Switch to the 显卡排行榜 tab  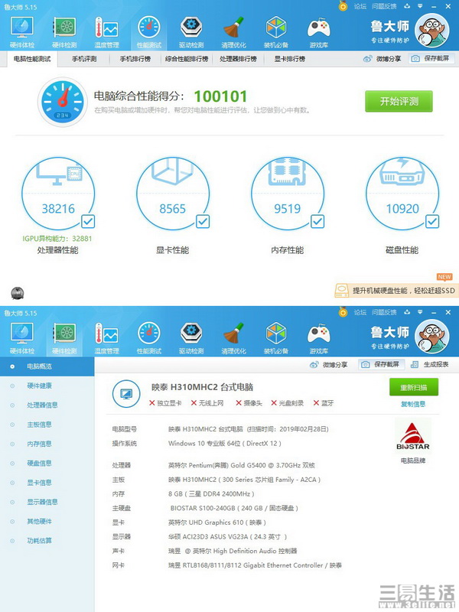[290, 59]
